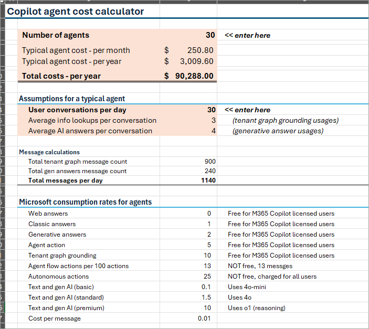Click the 'Total costs - per year' label
Viewport: 369px width, 329px height.
pyautogui.click(x=61, y=76)
